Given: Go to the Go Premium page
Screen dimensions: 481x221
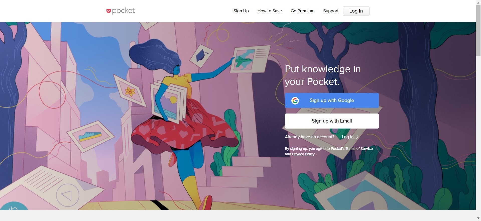Looking at the screenshot, I should pyautogui.click(x=302, y=11).
